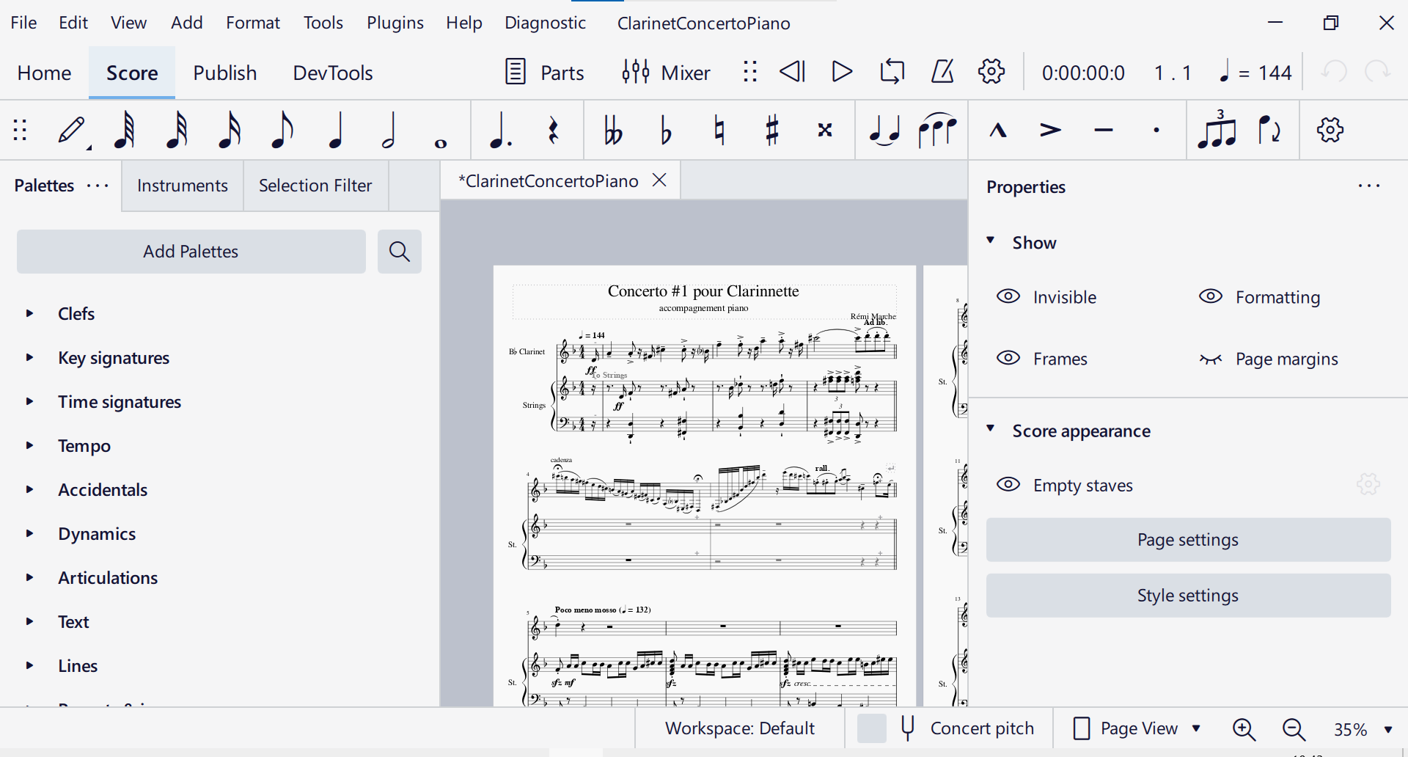Open the Format menu

(x=252, y=23)
